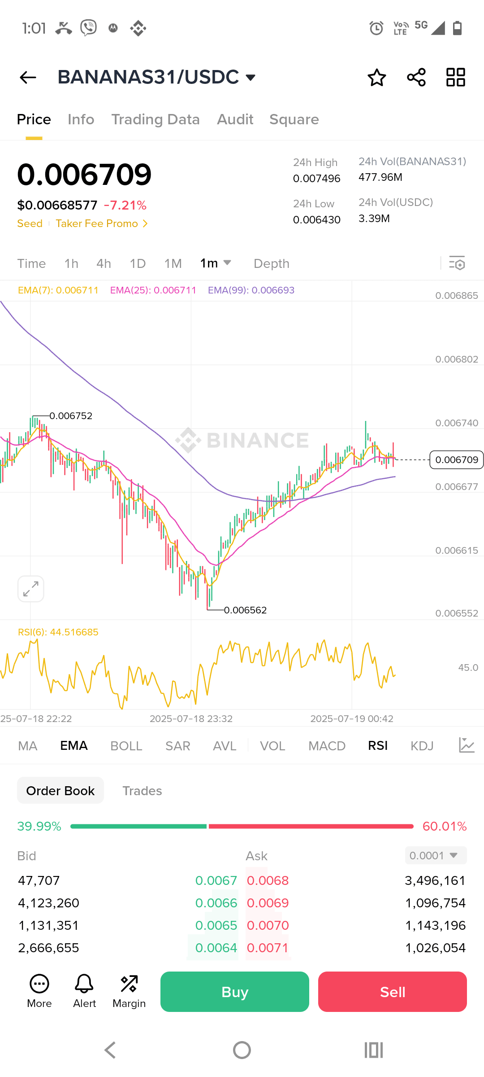Viewport: 484px width, 1077px height.
Task: Select the 1D chart interval
Action: [x=138, y=263]
